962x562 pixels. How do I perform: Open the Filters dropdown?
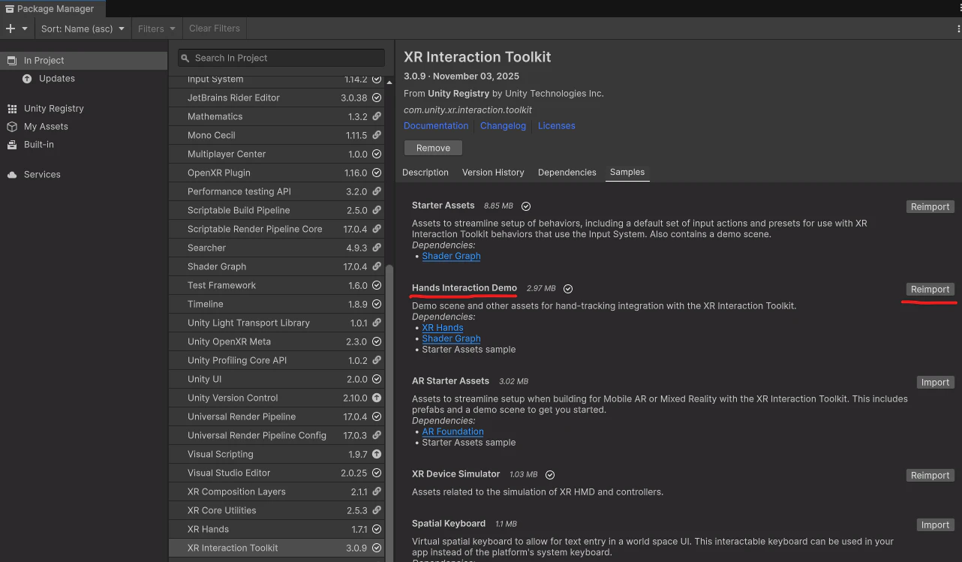(157, 29)
